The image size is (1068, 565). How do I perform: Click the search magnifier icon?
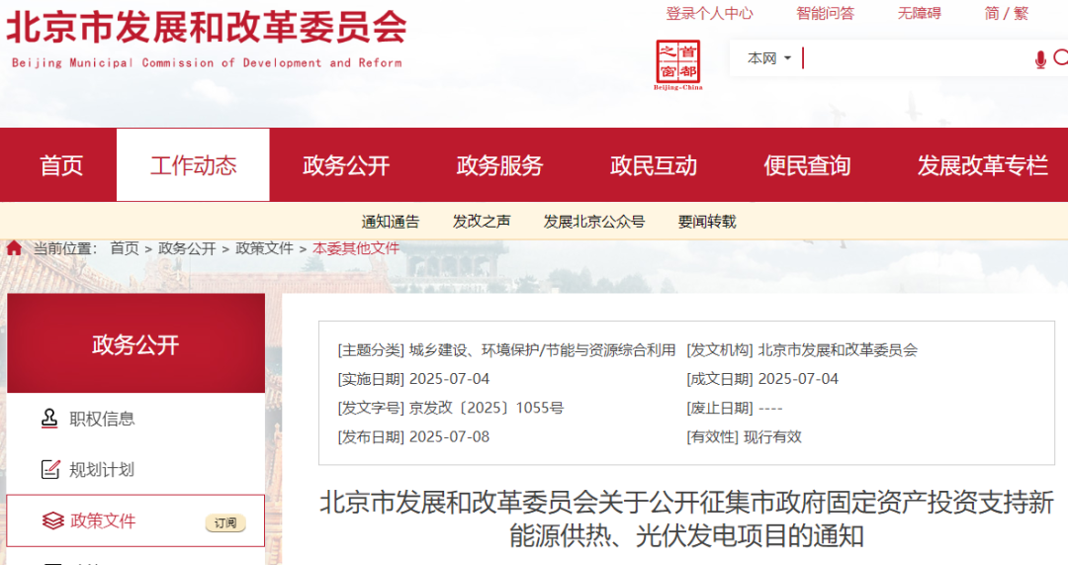pyautogui.click(x=1060, y=58)
